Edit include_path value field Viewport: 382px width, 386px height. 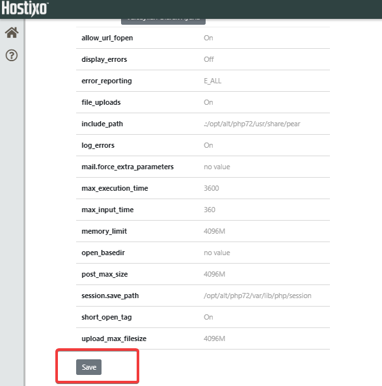pos(252,124)
